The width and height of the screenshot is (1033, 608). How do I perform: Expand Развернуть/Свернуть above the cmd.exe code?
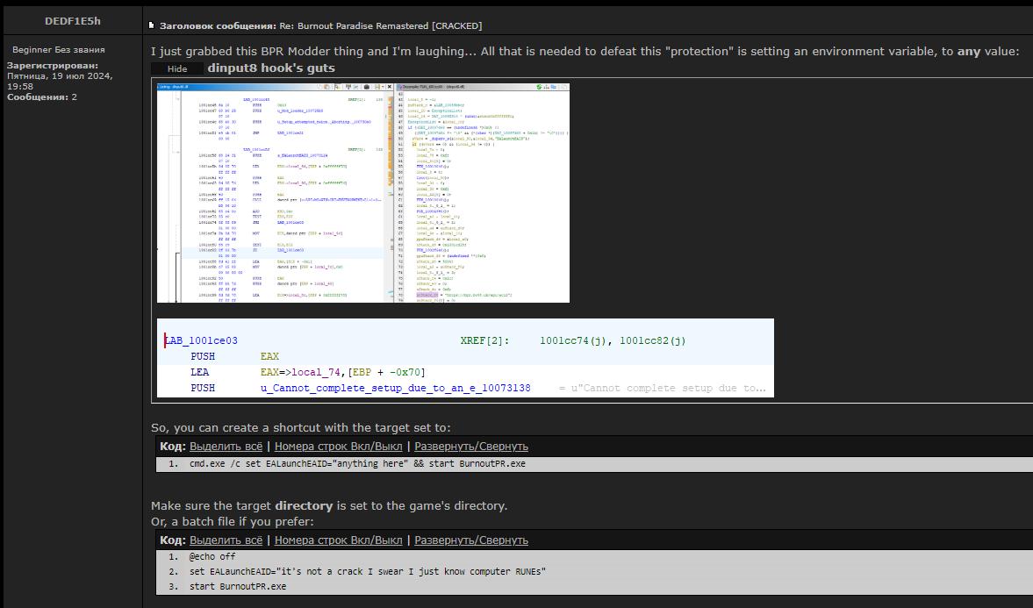click(x=471, y=447)
